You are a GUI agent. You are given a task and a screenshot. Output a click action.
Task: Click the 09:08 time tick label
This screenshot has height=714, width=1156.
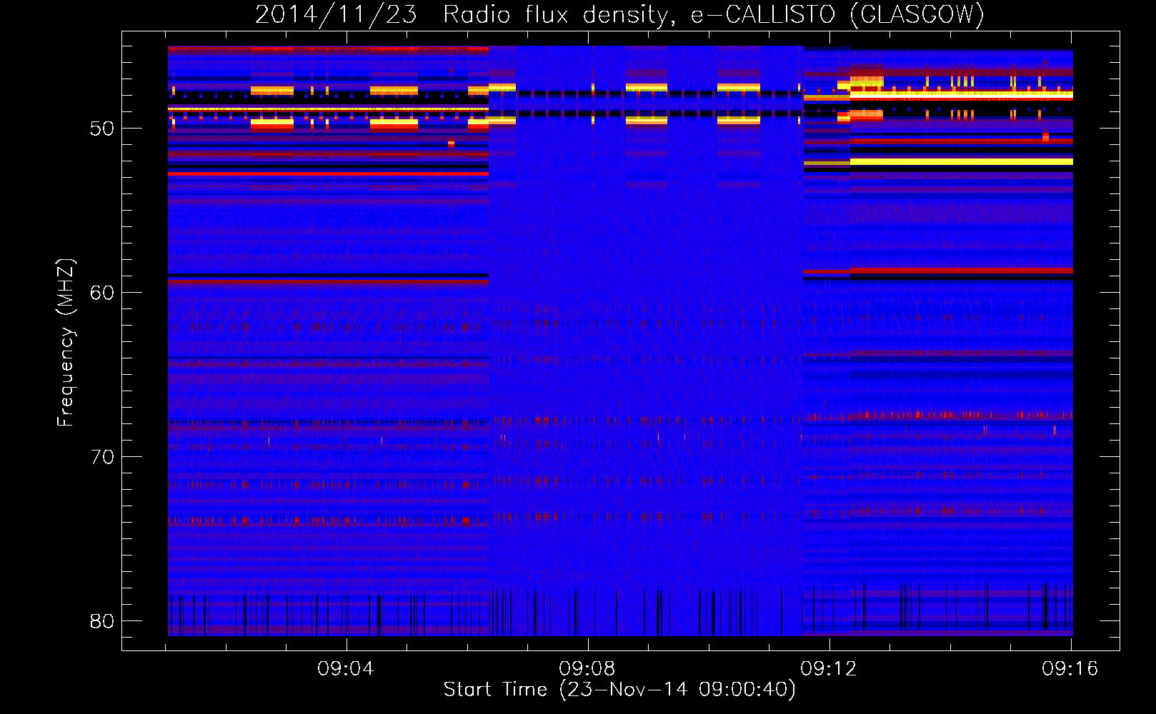pos(587,669)
